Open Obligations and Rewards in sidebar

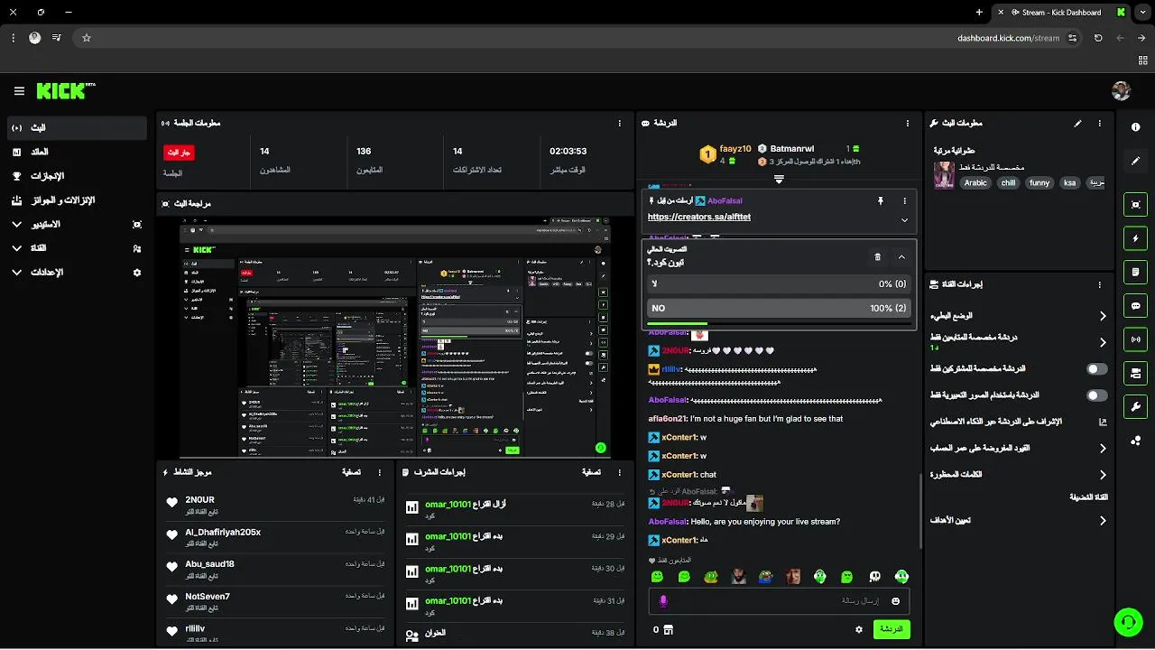click(x=76, y=200)
